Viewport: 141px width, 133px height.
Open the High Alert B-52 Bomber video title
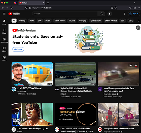click(76, 90)
